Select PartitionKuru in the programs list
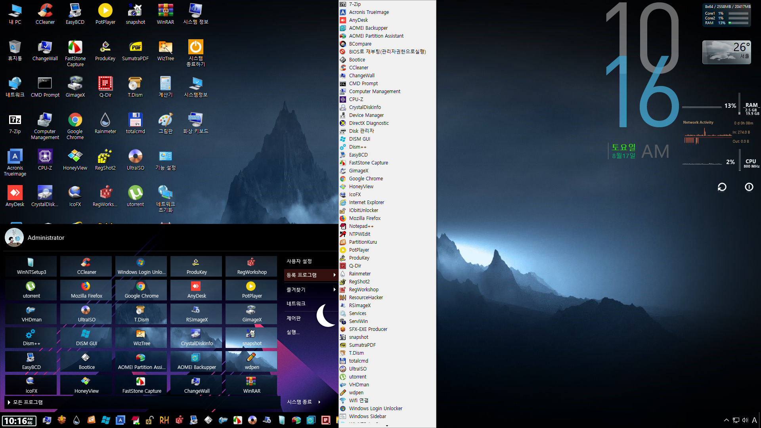 tap(388, 242)
